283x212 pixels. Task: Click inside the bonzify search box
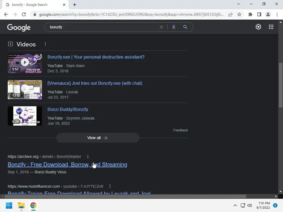point(103,27)
